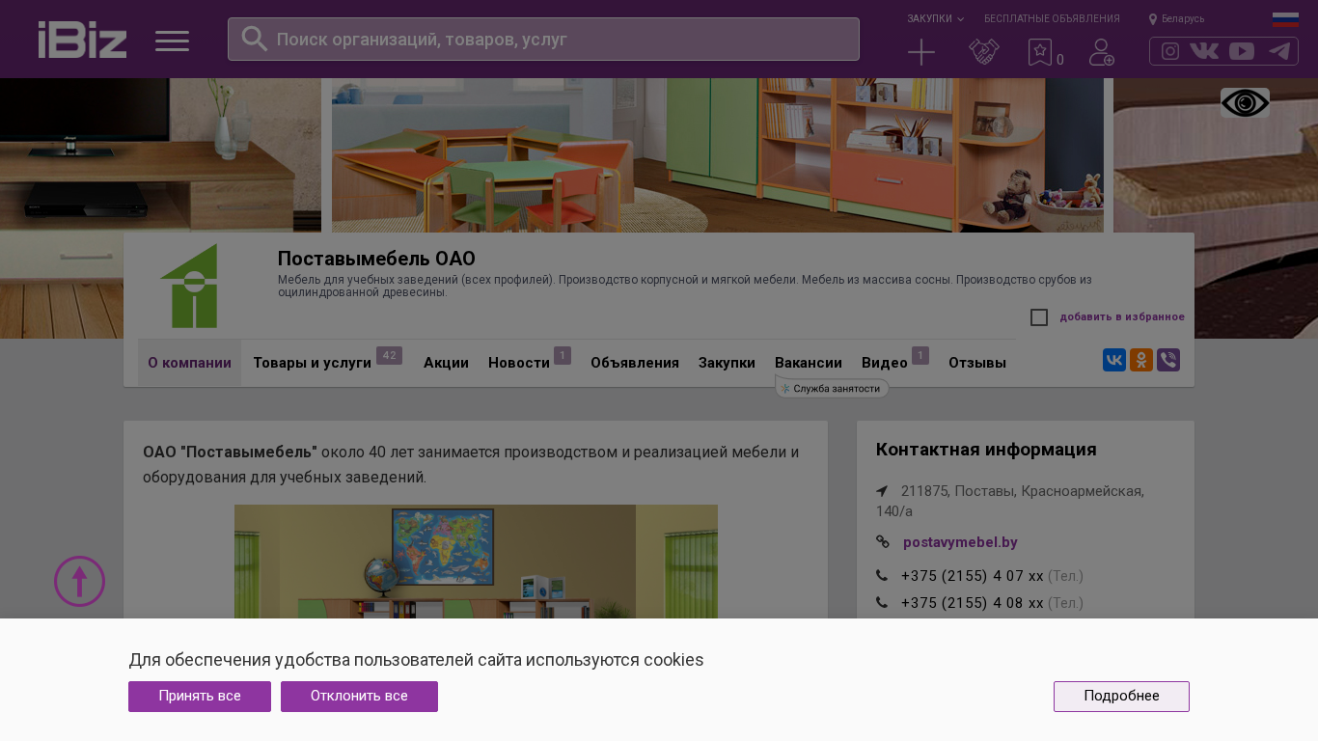Open the Объявления tab

(635, 363)
